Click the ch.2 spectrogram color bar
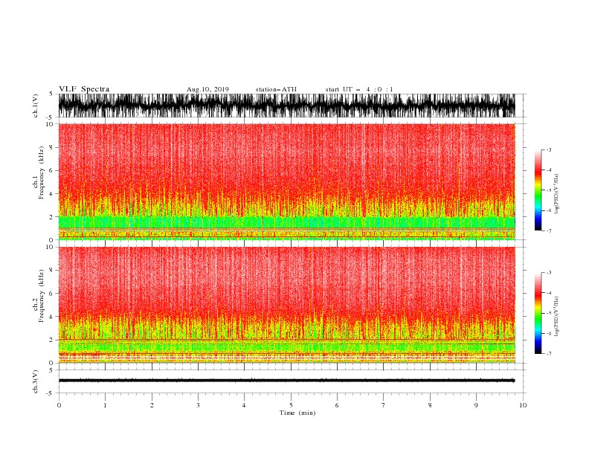This screenshot has height=455, width=589. pyautogui.click(x=538, y=313)
